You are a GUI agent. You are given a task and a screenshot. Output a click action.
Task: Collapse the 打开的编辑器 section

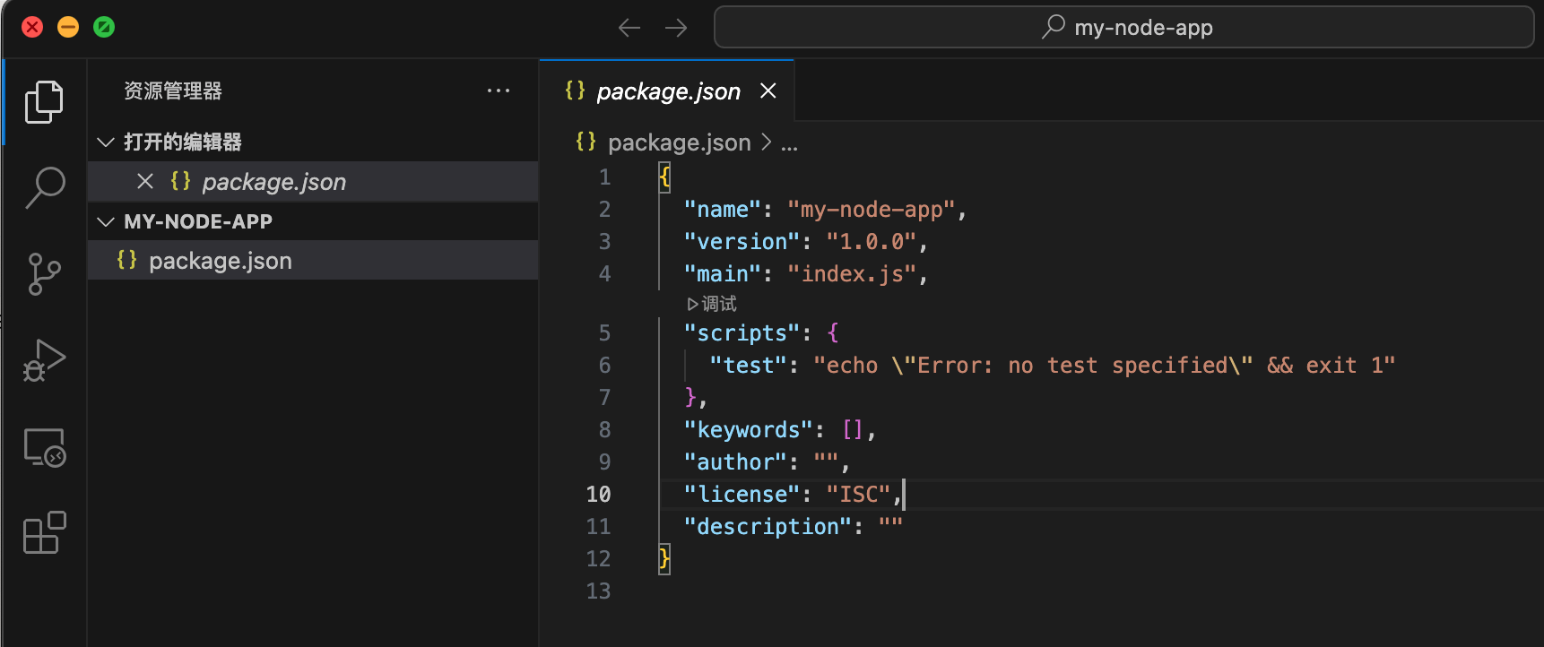tap(106, 142)
